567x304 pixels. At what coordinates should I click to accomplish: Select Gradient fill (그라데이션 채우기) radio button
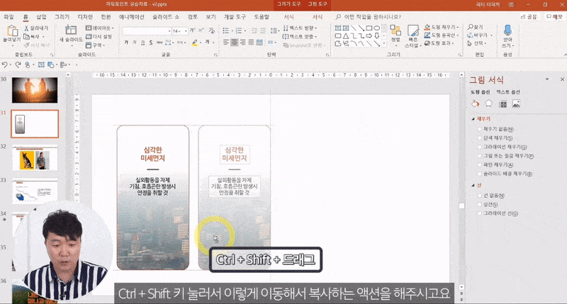[x=480, y=147]
